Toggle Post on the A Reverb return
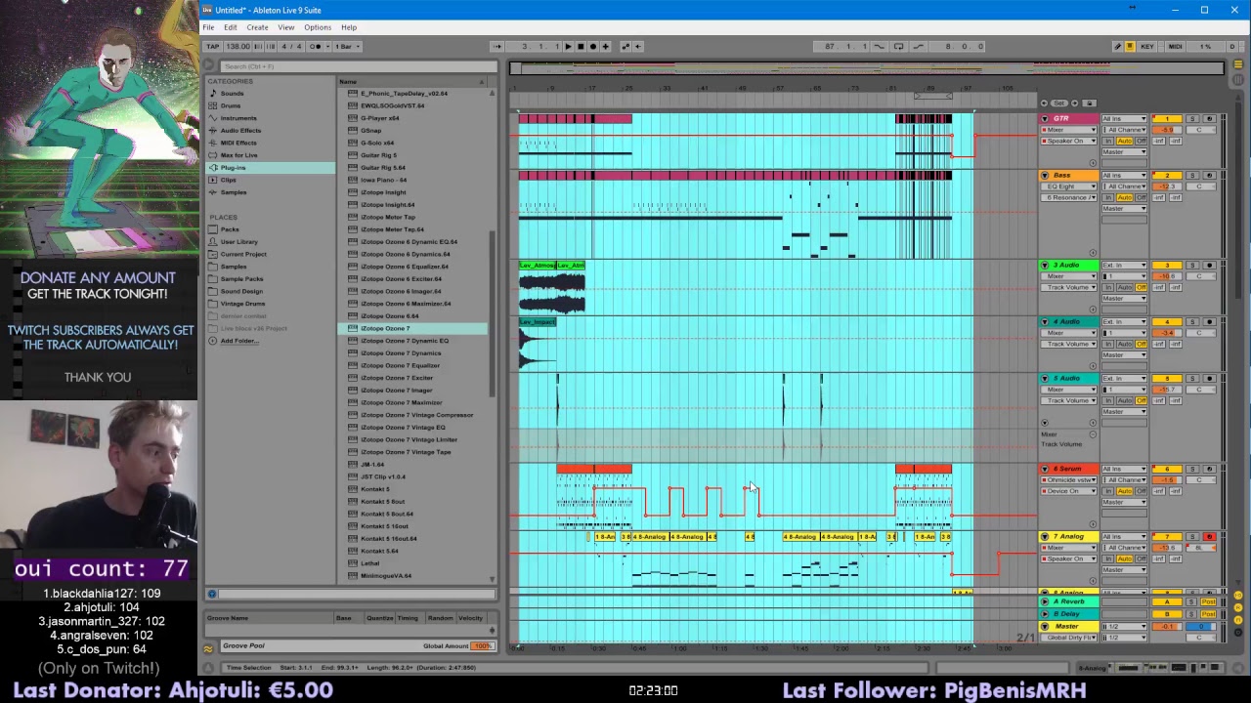This screenshot has height=703, width=1251. pyautogui.click(x=1209, y=602)
